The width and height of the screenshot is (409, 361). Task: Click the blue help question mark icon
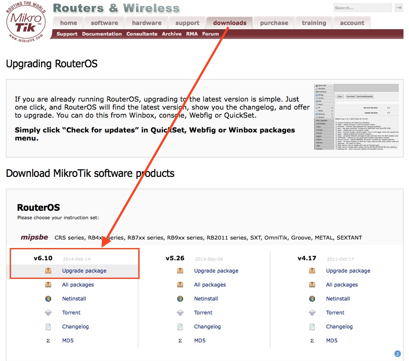click(x=397, y=354)
